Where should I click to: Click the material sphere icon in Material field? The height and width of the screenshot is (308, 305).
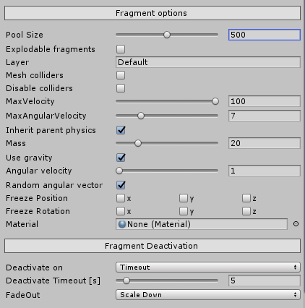coord(122,224)
